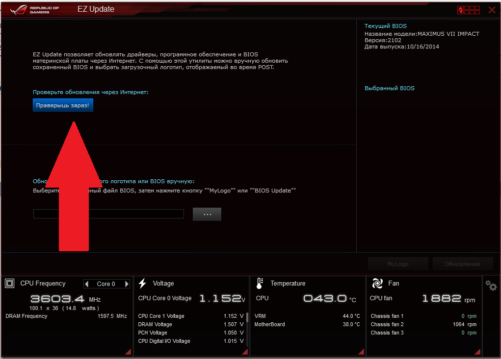Image resolution: width=501 pixels, height=359 pixels.
Task: Click the Fan panel icon
Action: [377, 283]
